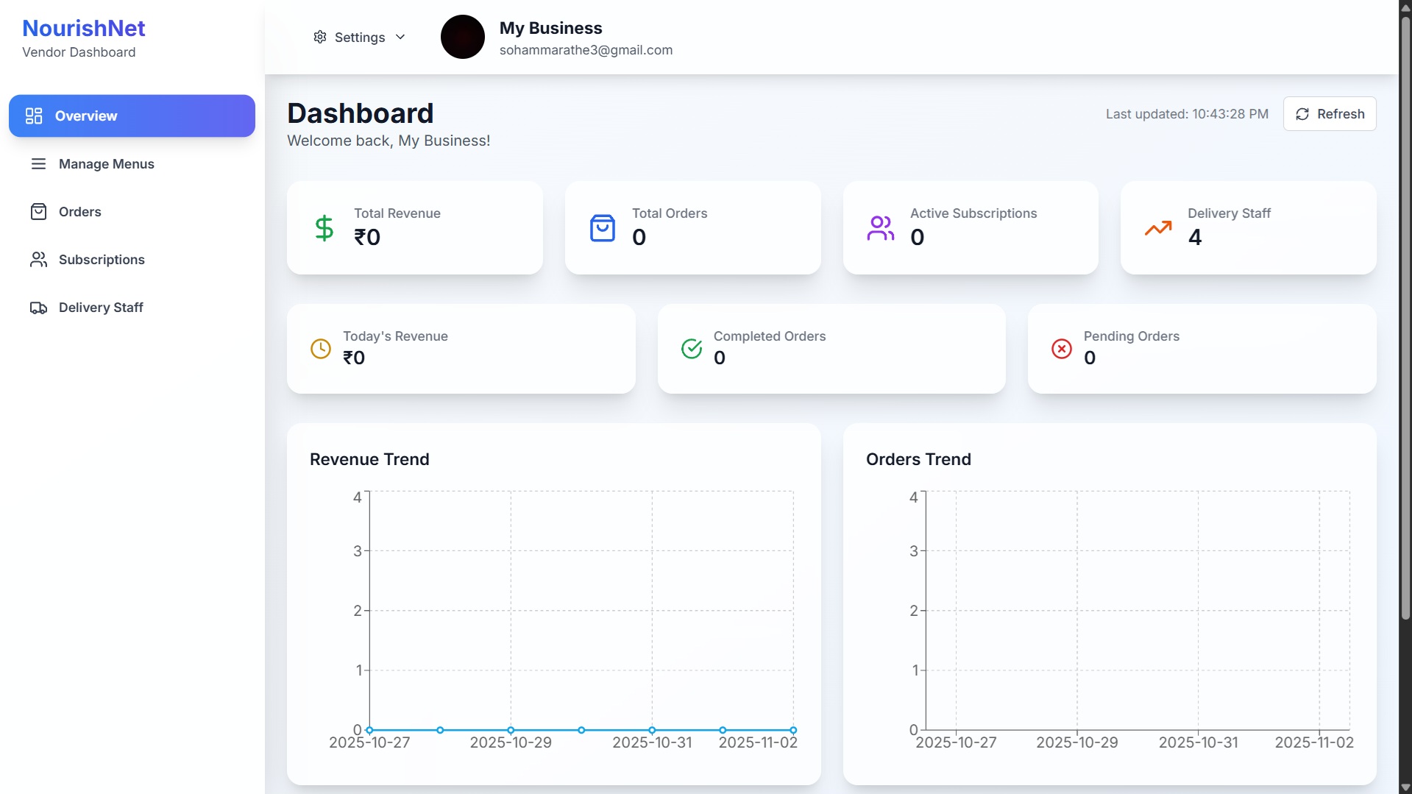Viewport: 1412px width, 794px height.
Task: Click the 2025-10-29 label on Orders Trend axis
Action: (1077, 742)
